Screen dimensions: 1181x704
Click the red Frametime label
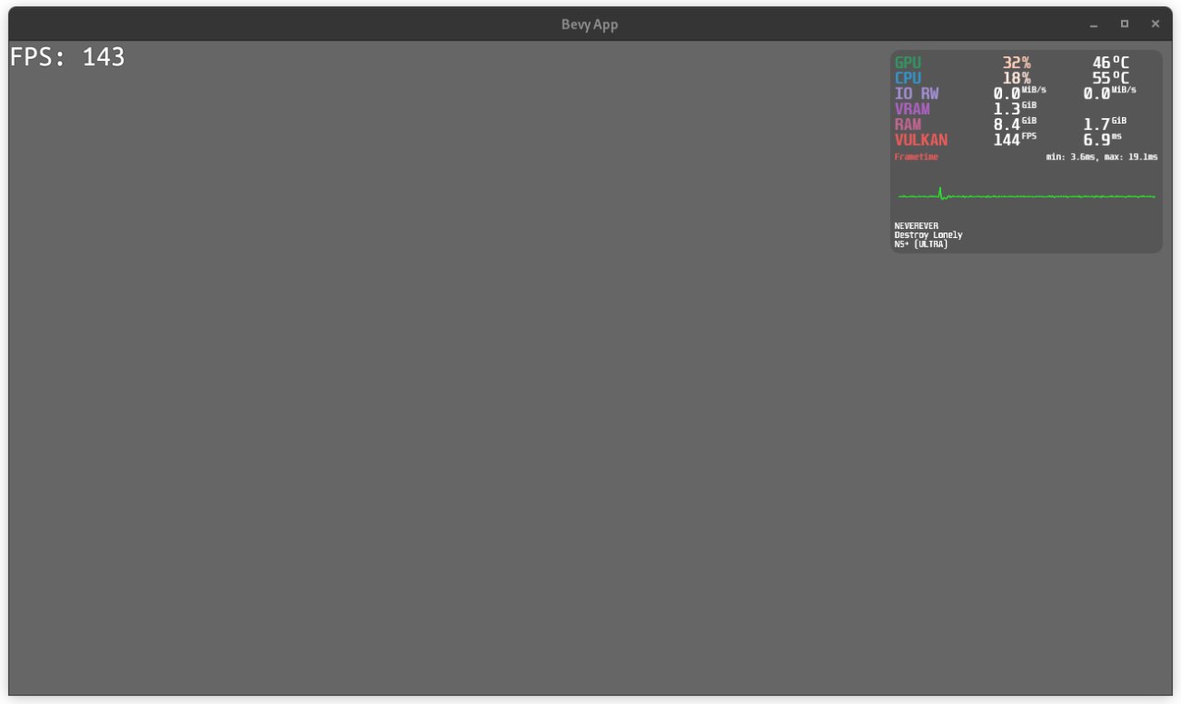(x=916, y=157)
